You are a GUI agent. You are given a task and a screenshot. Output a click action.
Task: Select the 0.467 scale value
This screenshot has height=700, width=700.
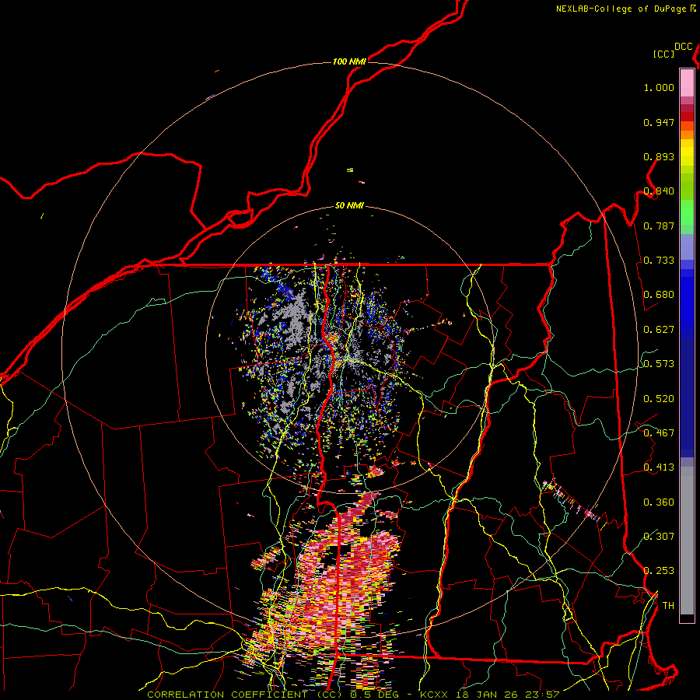[x=659, y=432]
